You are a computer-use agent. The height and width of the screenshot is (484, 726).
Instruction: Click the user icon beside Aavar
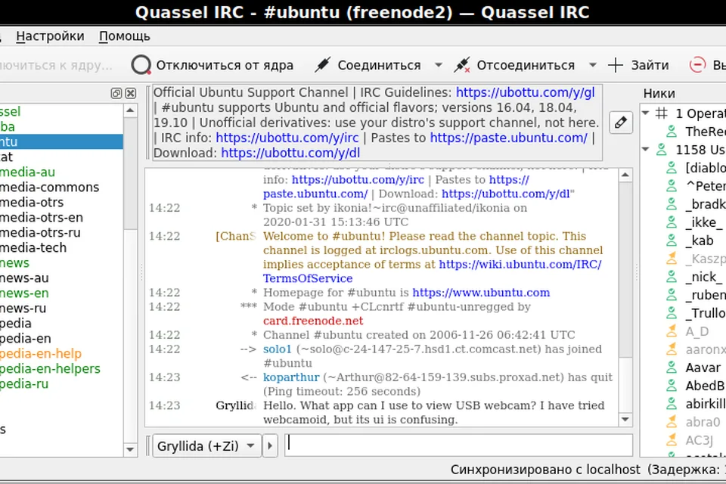pos(672,368)
